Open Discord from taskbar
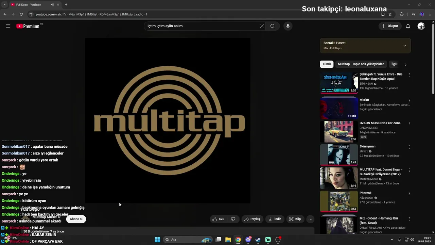Viewport: 435px width, 245px height. pyautogui.click(x=248, y=240)
